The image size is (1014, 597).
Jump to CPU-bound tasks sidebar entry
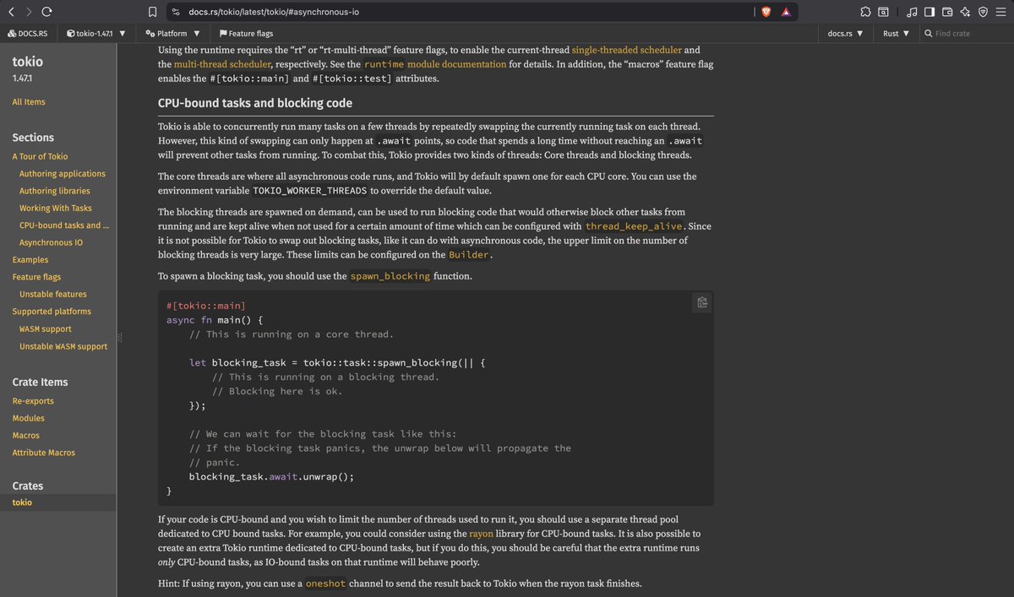pyautogui.click(x=64, y=225)
